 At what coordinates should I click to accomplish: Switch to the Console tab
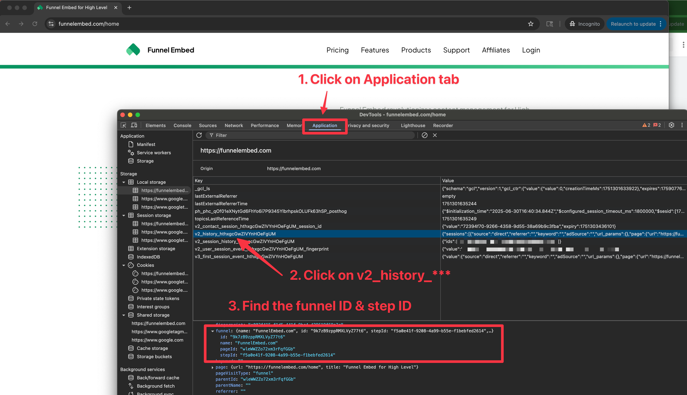click(x=182, y=125)
